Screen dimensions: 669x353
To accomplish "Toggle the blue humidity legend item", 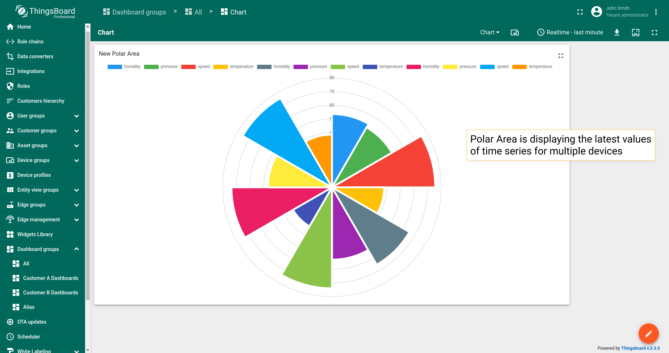I will tap(124, 67).
